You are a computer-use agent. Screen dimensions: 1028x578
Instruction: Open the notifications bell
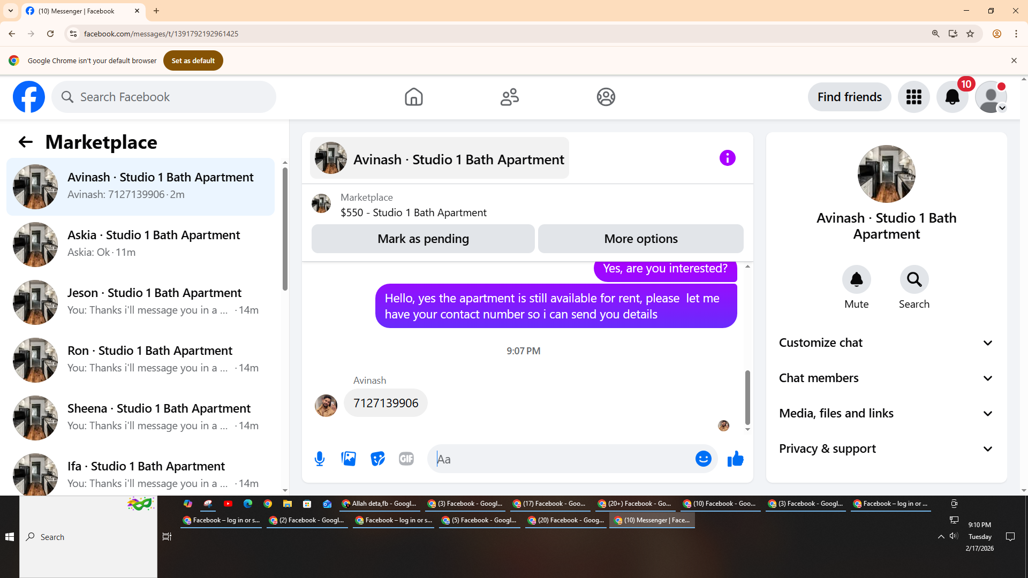(952, 97)
